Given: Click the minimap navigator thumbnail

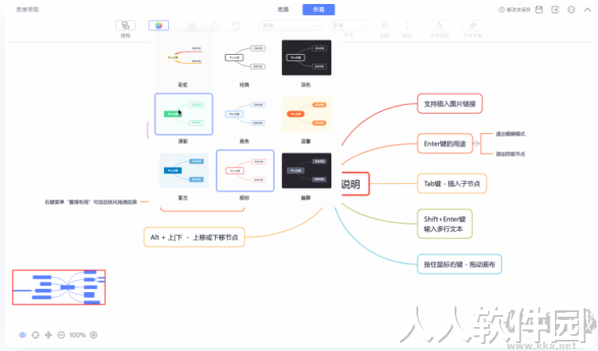Looking at the screenshot, I should tap(59, 287).
